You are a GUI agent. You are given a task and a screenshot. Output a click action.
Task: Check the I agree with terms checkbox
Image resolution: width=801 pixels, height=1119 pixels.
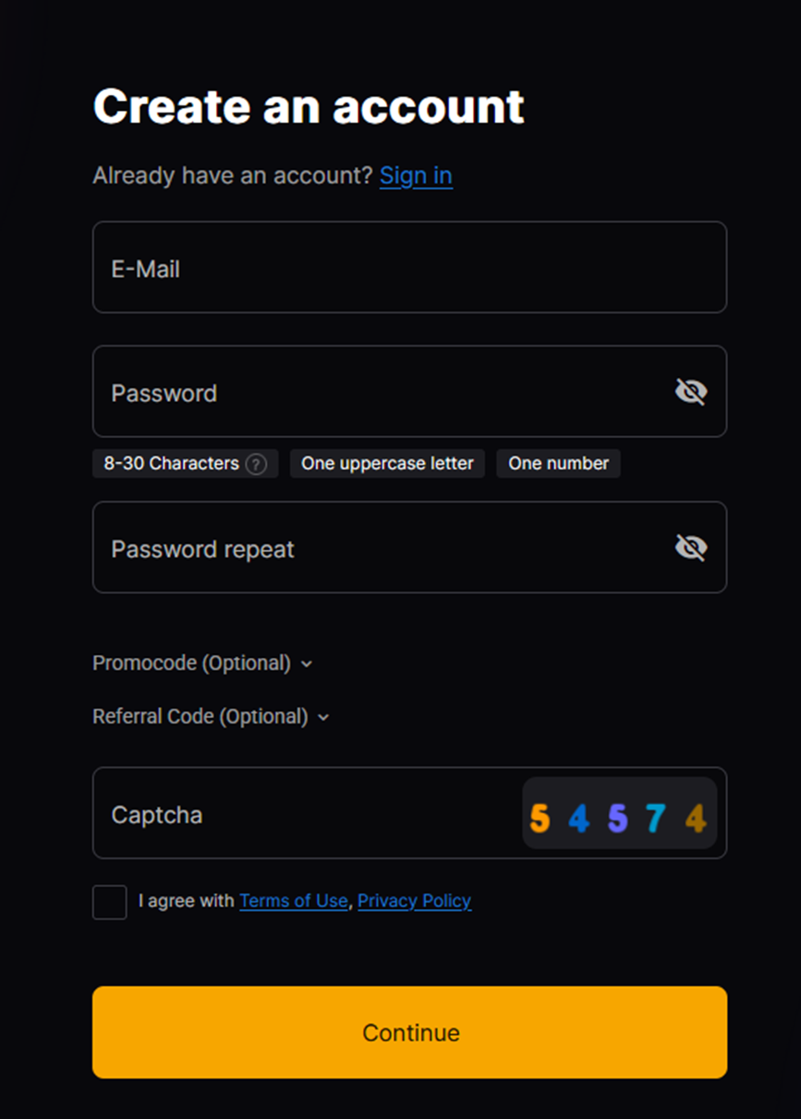tap(109, 902)
